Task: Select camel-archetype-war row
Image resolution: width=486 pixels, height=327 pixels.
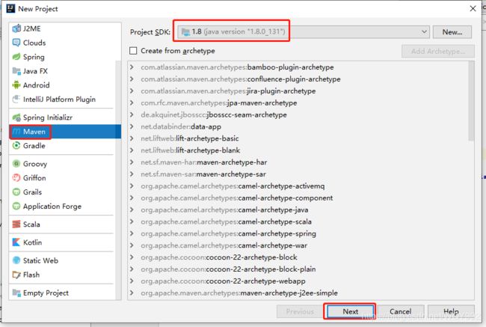Action: pos(298,245)
